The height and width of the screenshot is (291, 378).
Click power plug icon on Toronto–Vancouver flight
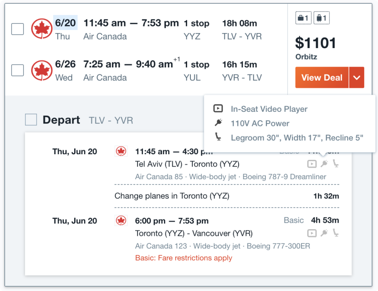tap(324, 233)
